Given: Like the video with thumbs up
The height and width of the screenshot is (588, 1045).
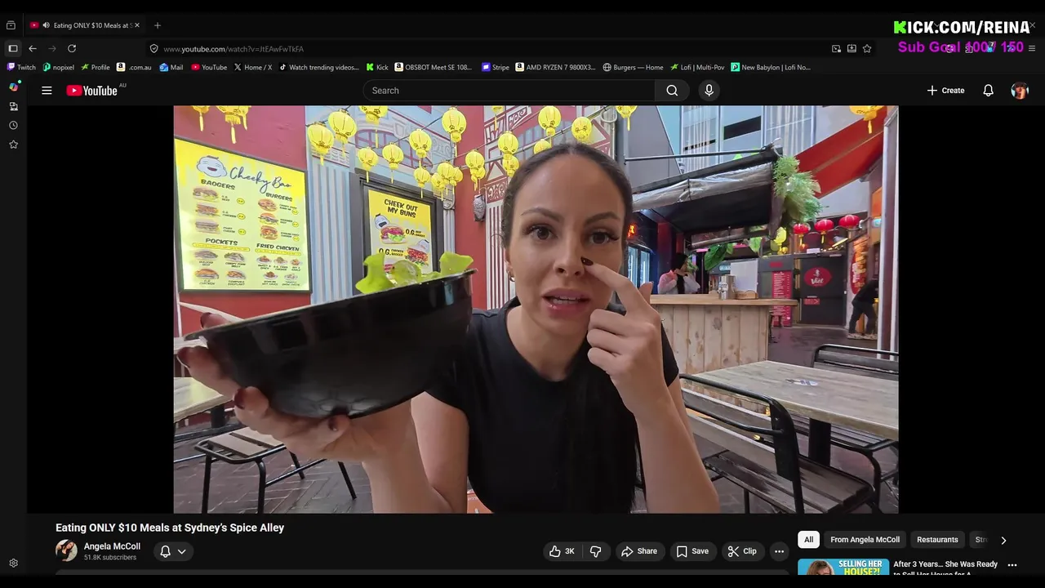Looking at the screenshot, I should click(562, 551).
